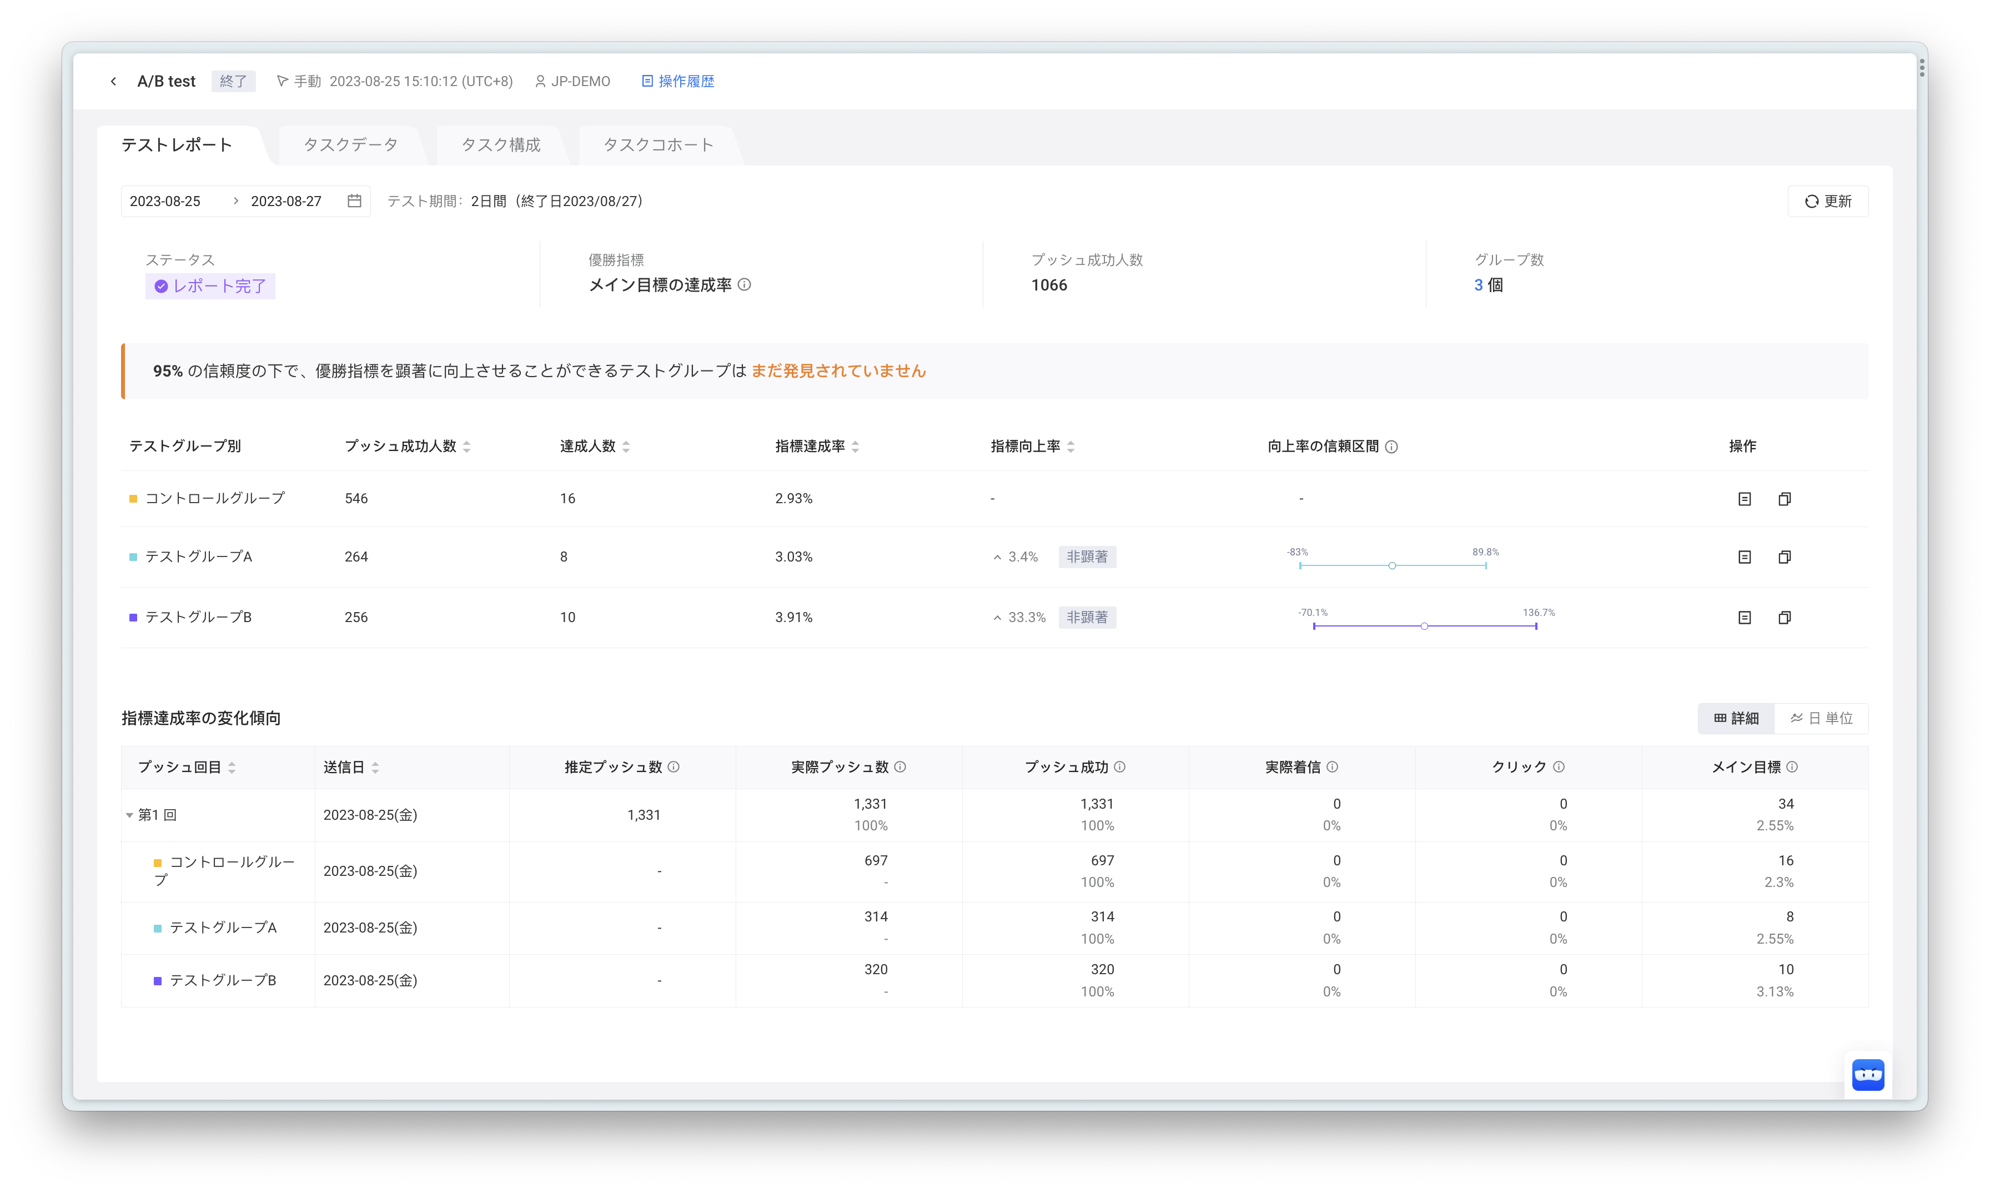1990x1193 pixels.
Task: Open details icon for コントロールグループ row
Action: 1744,499
